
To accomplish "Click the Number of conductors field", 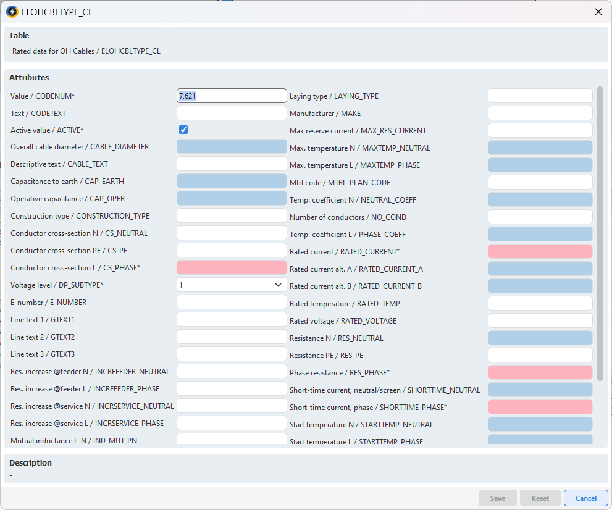I will coord(540,217).
